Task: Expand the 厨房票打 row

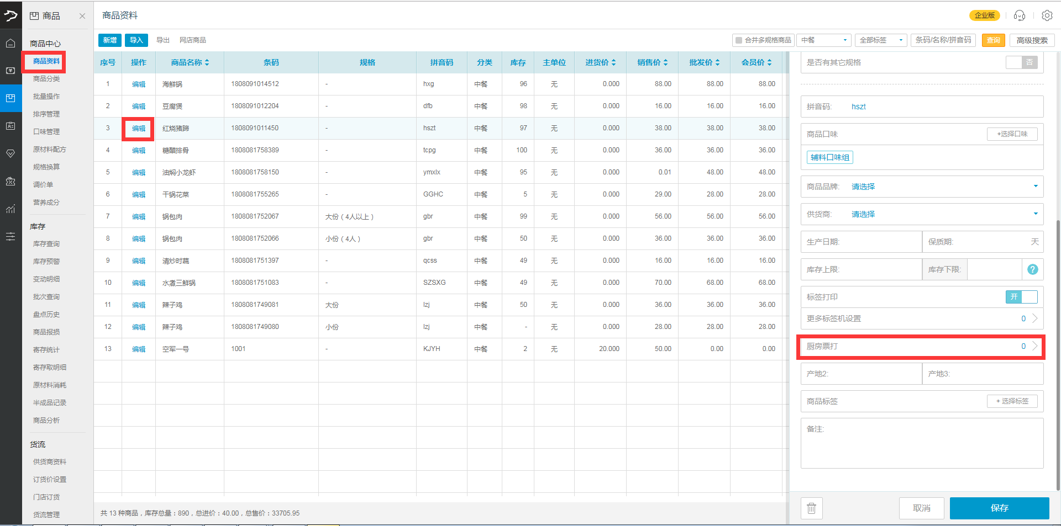Action: pos(922,347)
